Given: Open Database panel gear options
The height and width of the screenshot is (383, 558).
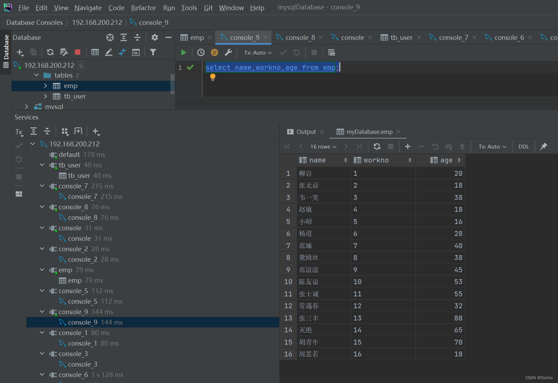Looking at the screenshot, I should click(155, 37).
